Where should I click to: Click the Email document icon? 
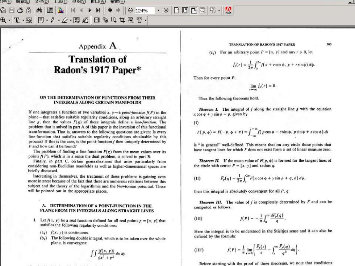pos(29,10)
